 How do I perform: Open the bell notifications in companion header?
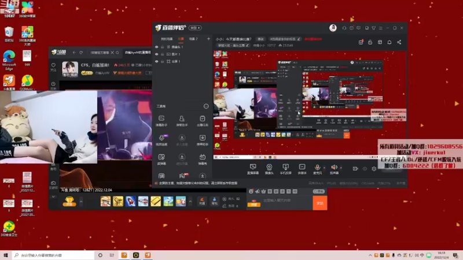point(389,42)
